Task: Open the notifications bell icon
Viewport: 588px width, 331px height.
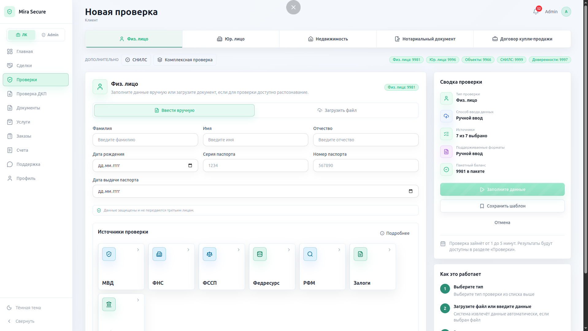Action: click(536, 12)
